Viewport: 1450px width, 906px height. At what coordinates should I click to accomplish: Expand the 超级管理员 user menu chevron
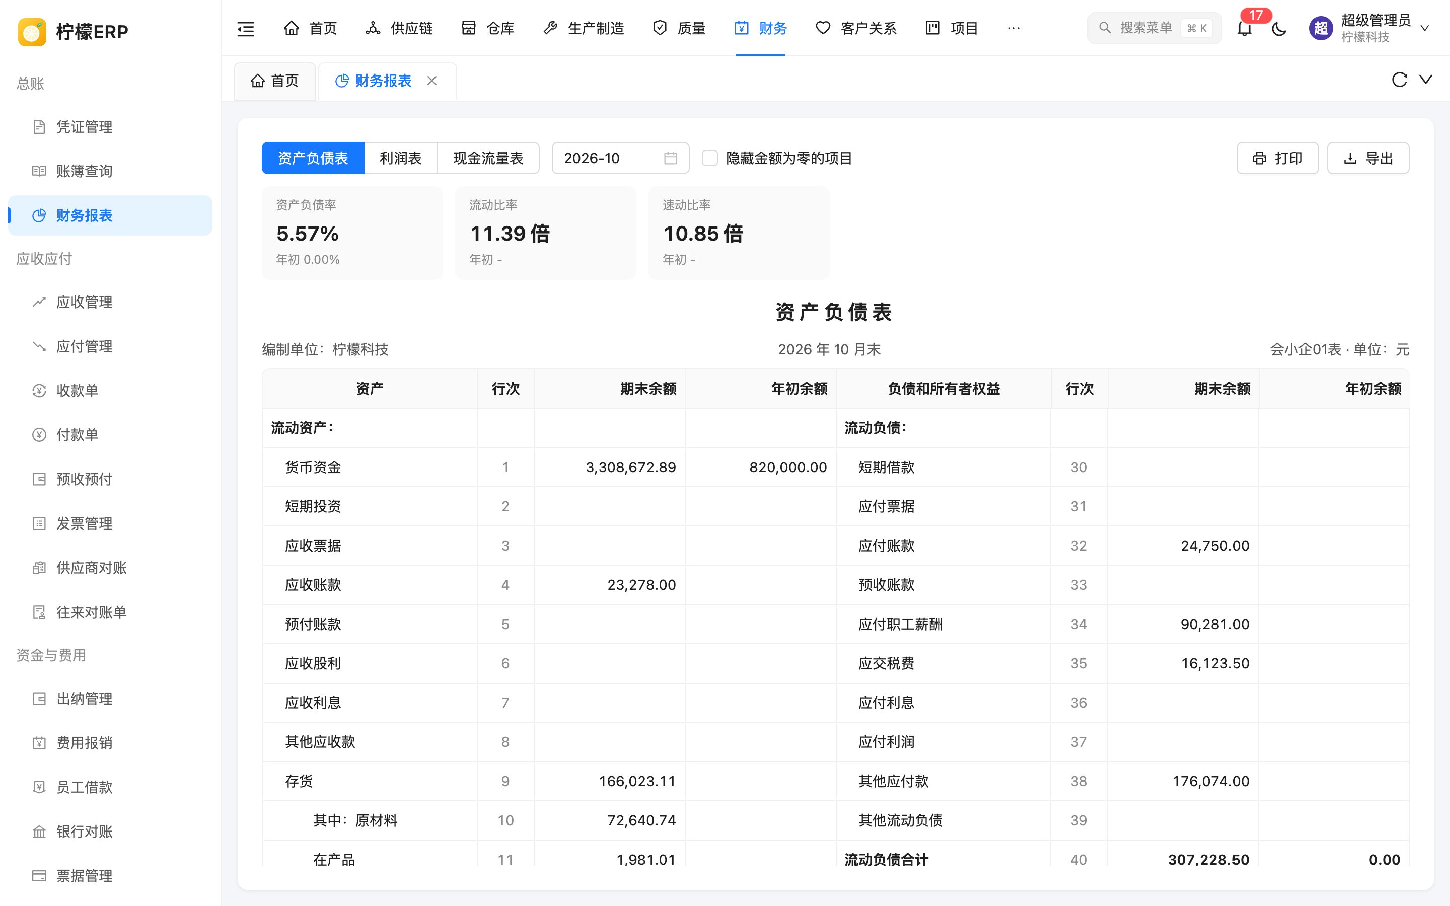click(x=1425, y=28)
